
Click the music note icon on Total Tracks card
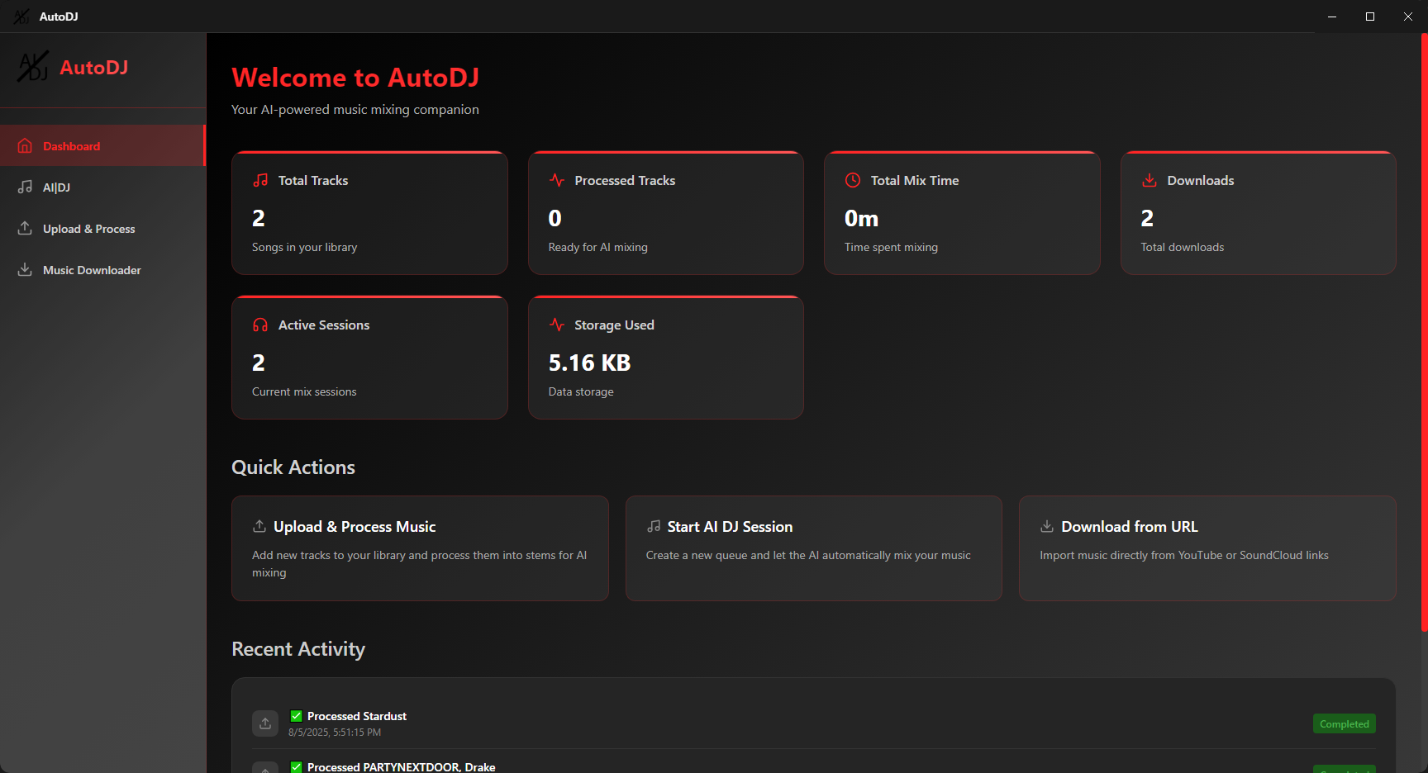(x=260, y=179)
